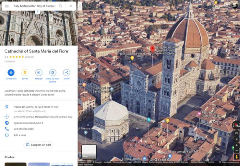Viewport: 240px width, 166px height.
Task: Switch to Map layer thumbnail
Action: 89,152
